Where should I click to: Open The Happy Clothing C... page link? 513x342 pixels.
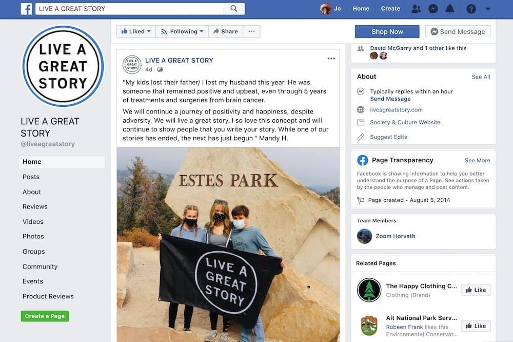point(421,287)
